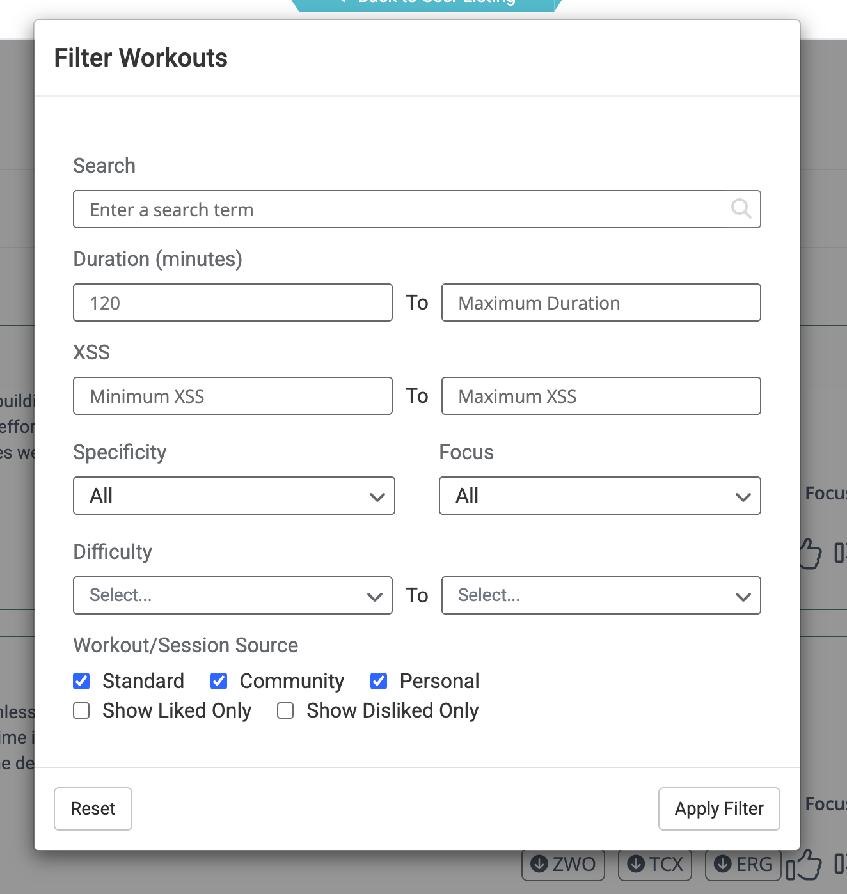Image resolution: width=847 pixels, height=894 pixels.
Task: Enable Show Liked Only
Action: point(81,710)
